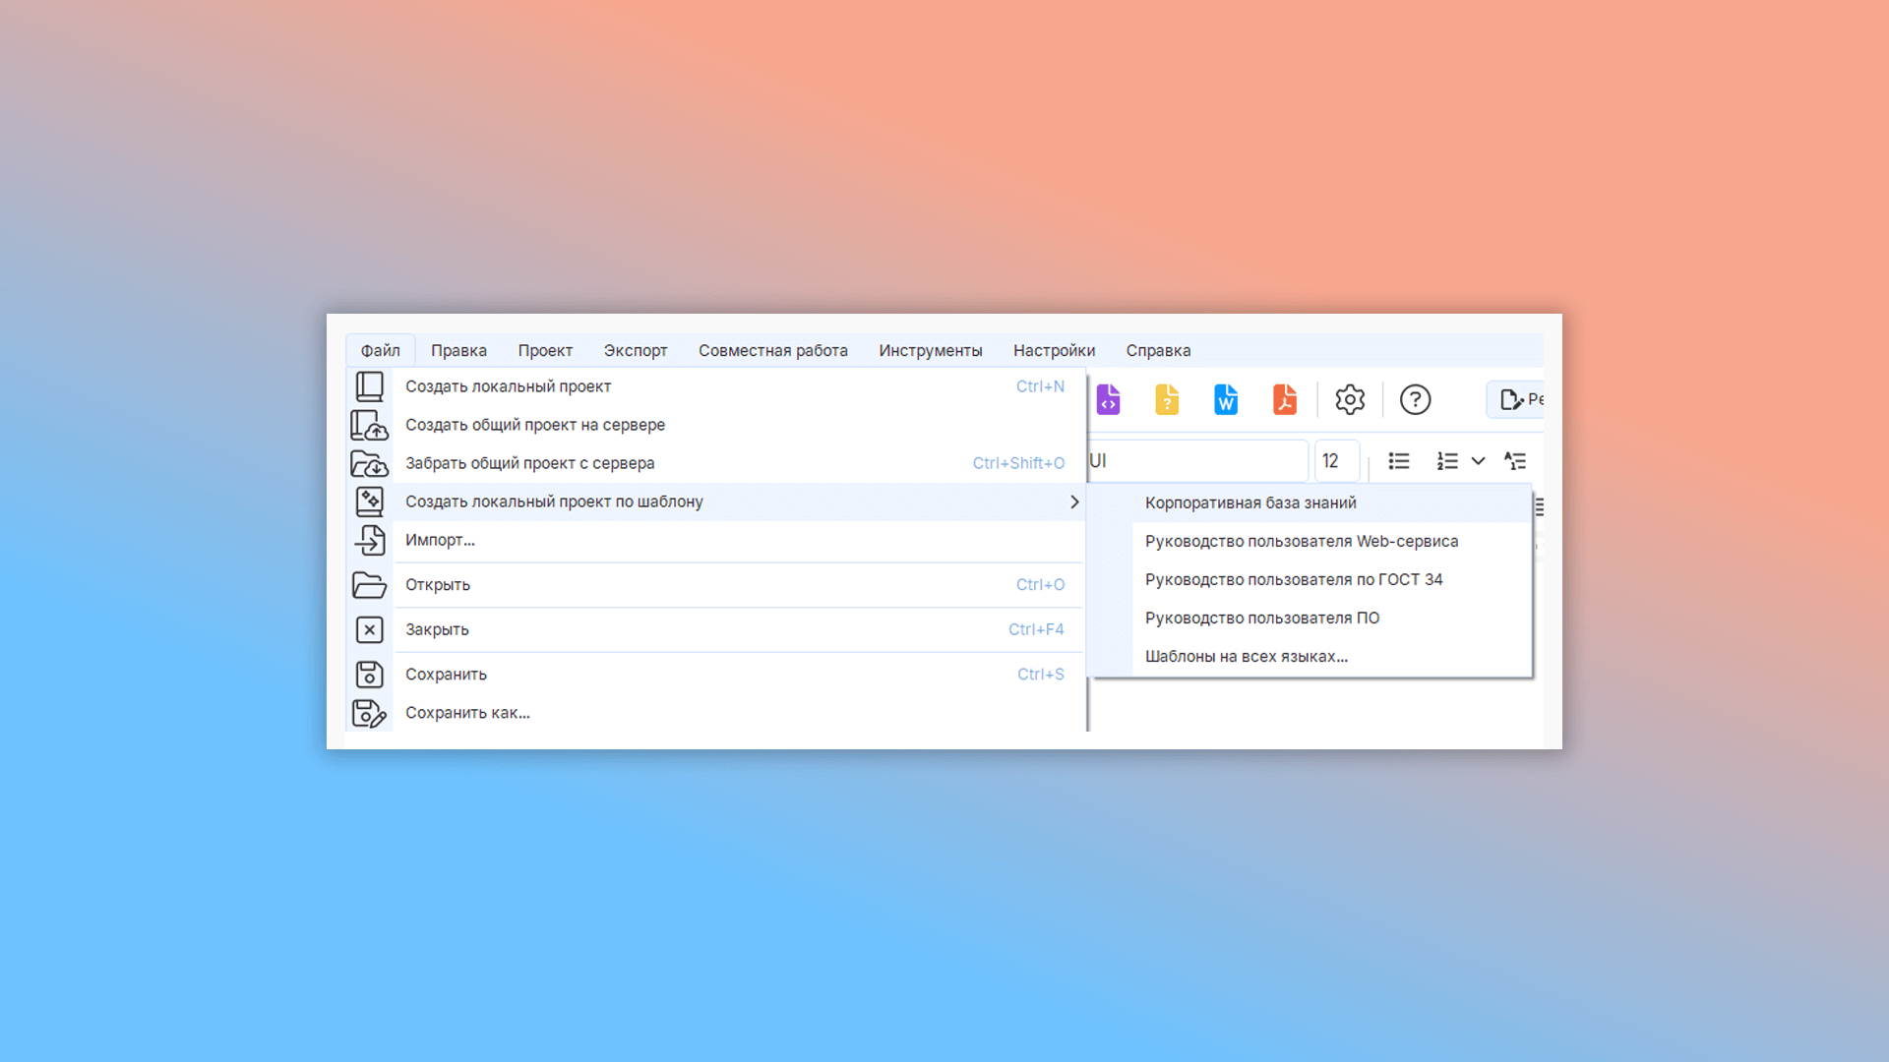
Task: Open the Экспорт menu
Action: 636,351
